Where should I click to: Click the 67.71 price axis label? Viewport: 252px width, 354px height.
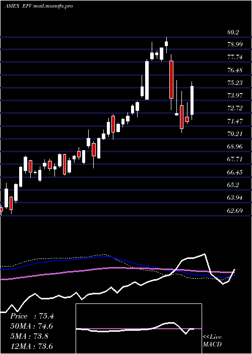click(x=235, y=159)
